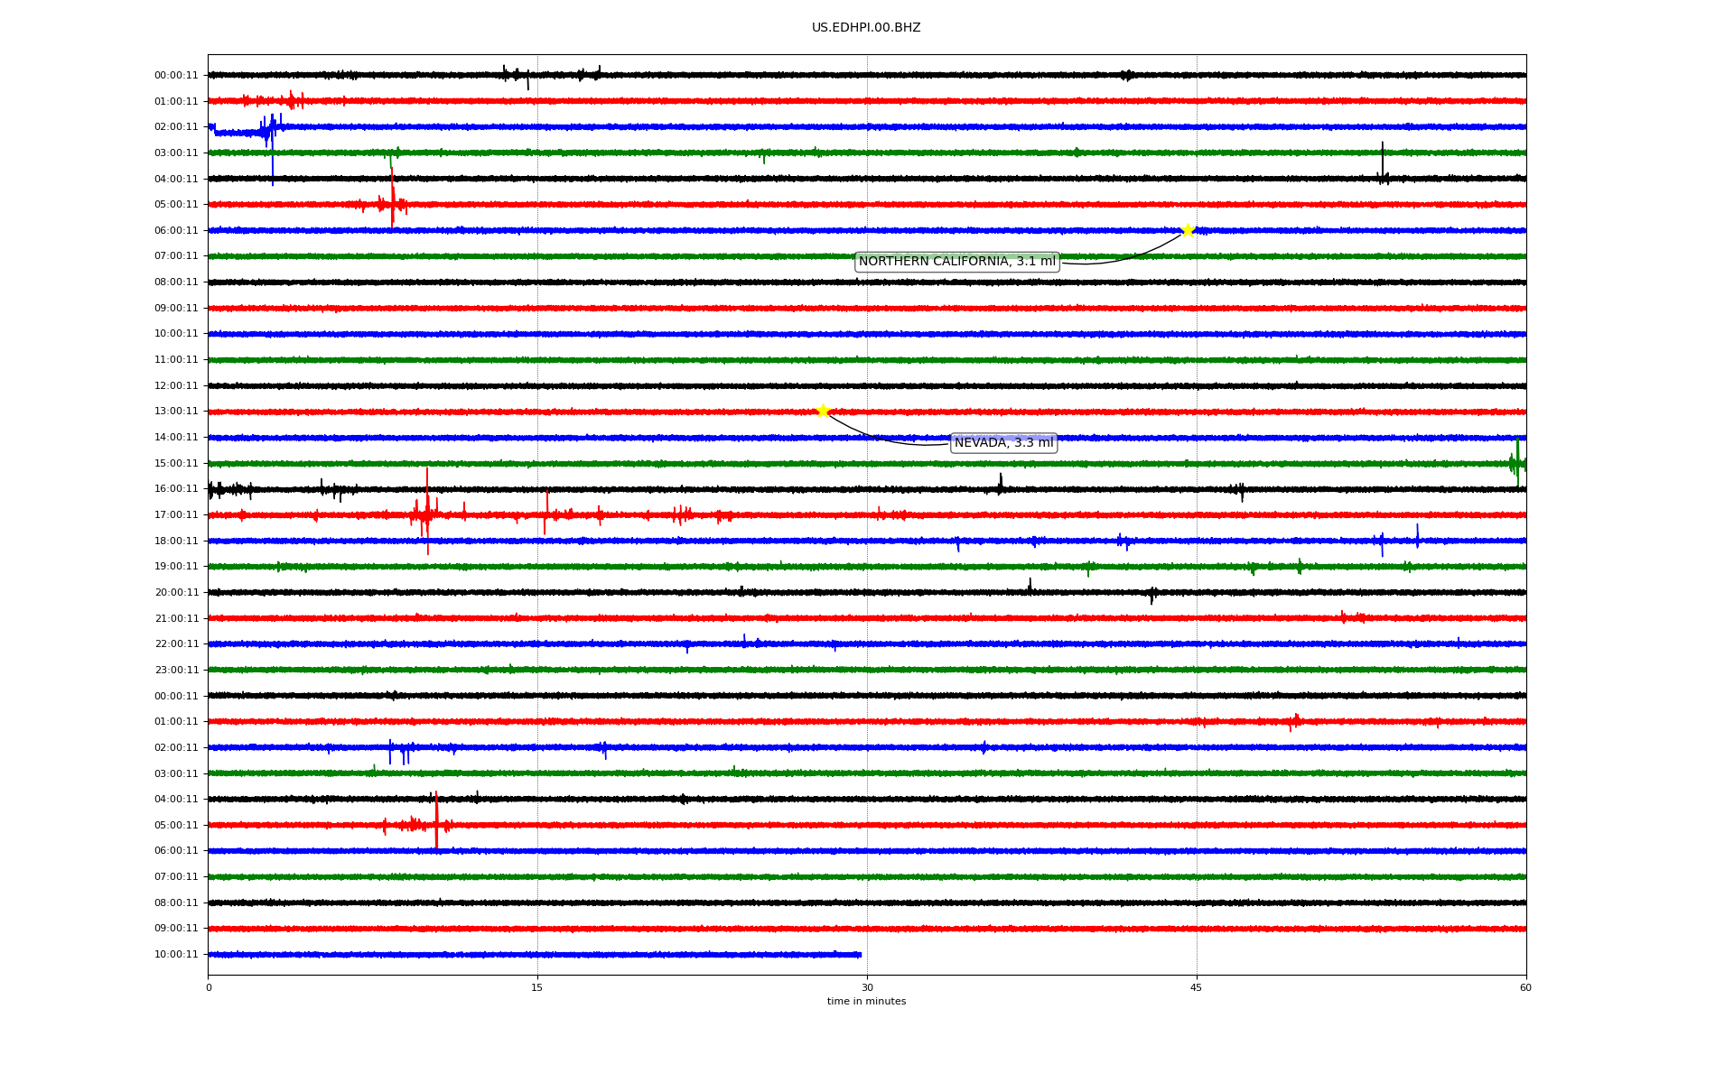Click the Nevada event star marker
Image resolution: width=1734 pixels, height=1083 pixels.
pos(822,412)
